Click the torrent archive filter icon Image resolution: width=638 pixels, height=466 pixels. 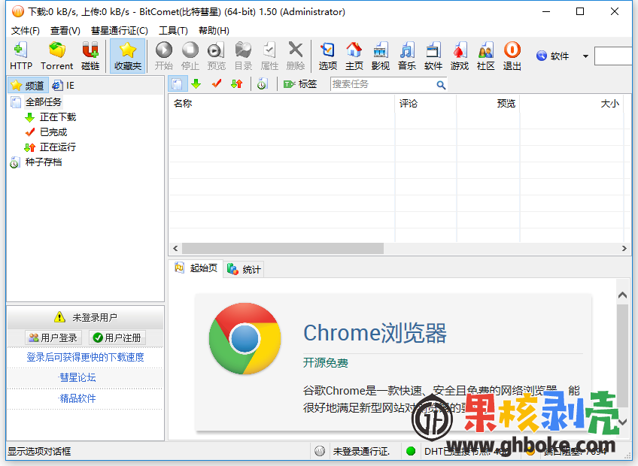click(x=262, y=84)
